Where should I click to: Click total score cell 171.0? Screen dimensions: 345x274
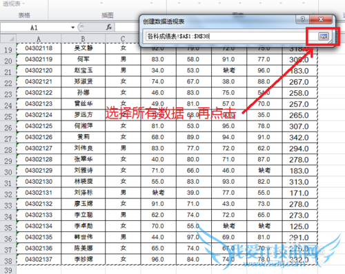point(299,193)
